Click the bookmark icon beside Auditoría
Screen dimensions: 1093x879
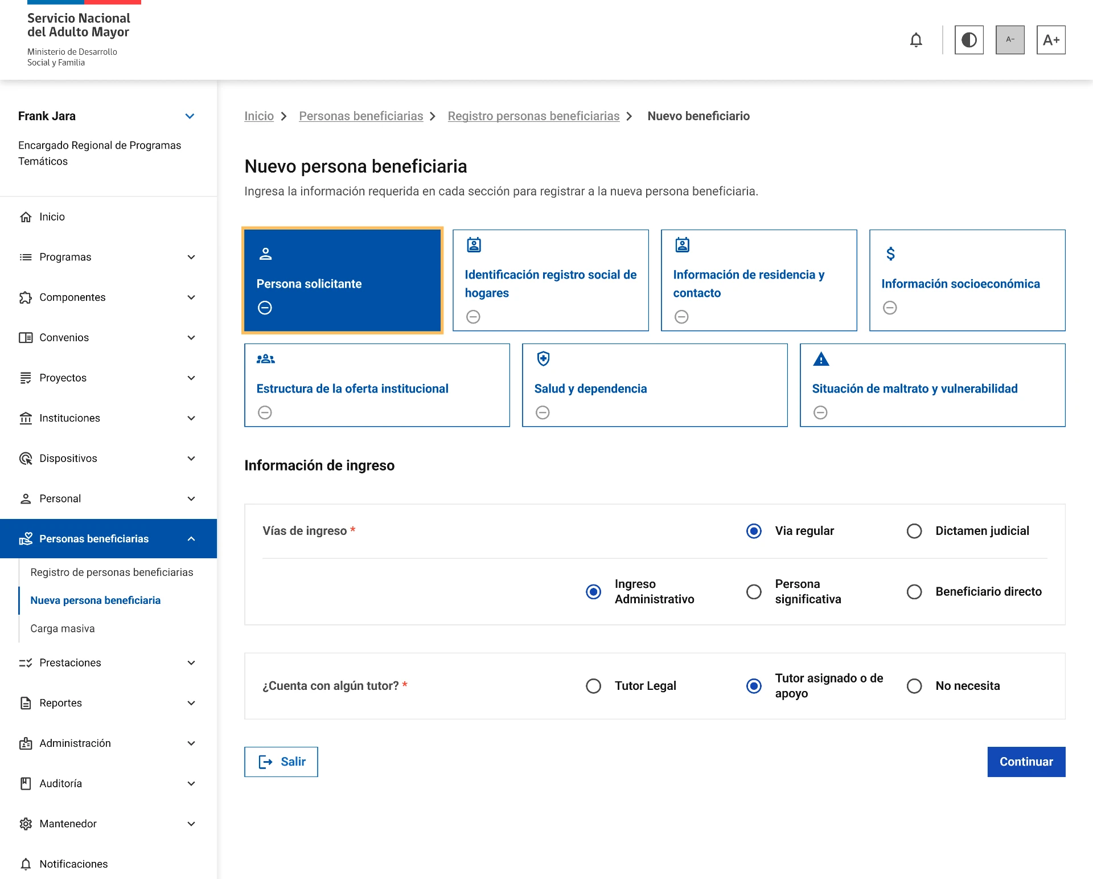coord(26,783)
